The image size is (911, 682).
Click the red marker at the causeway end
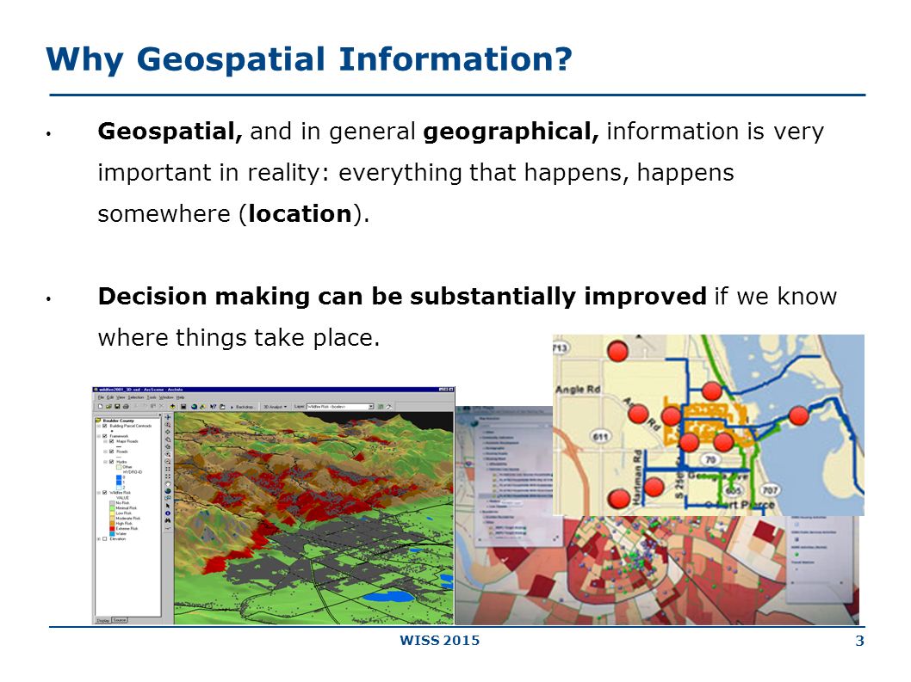[x=799, y=415]
